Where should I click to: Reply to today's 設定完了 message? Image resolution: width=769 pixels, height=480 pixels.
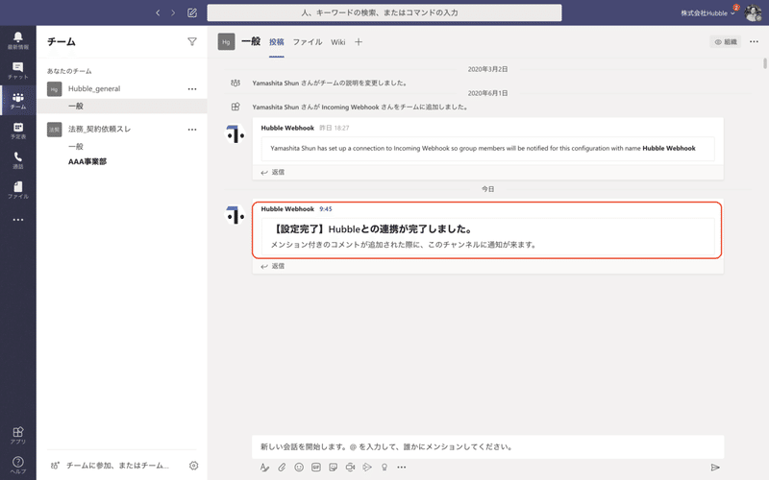pos(273,266)
